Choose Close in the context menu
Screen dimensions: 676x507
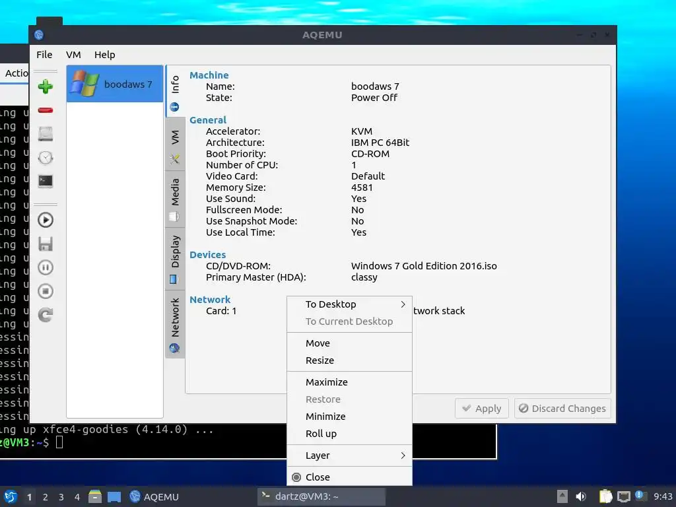point(349,477)
